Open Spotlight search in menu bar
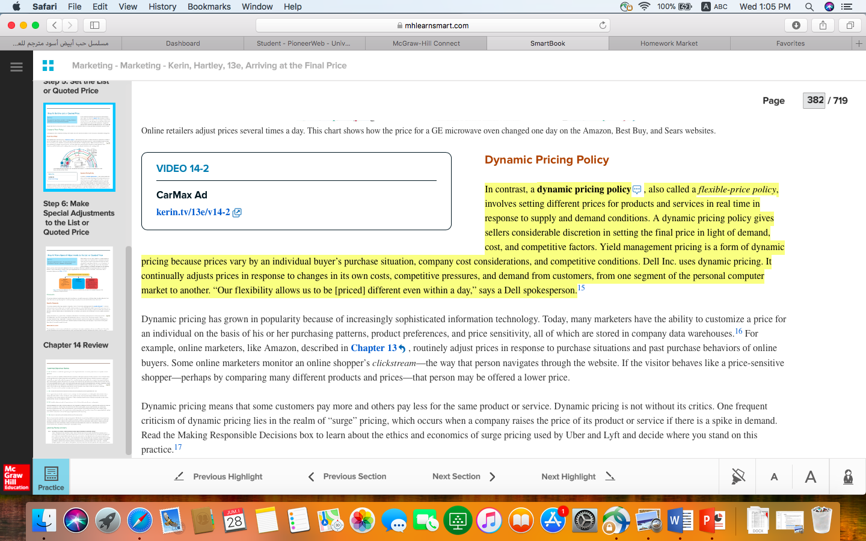This screenshot has width=866, height=541. pyautogui.click(x=809, y=7)
